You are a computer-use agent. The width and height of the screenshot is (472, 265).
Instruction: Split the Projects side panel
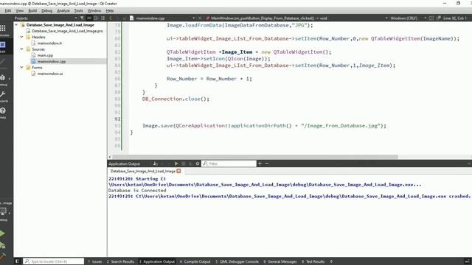[96, 18]
